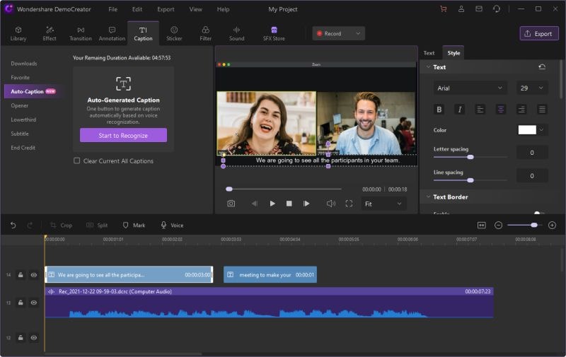Open the Sticker tool panel
The height and width of the screenshot is (357, 566).
click(174, 33)
